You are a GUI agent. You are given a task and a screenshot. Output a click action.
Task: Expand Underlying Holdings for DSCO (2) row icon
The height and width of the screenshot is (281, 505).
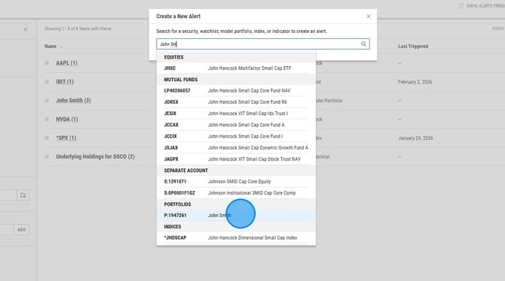pos(47,157)
